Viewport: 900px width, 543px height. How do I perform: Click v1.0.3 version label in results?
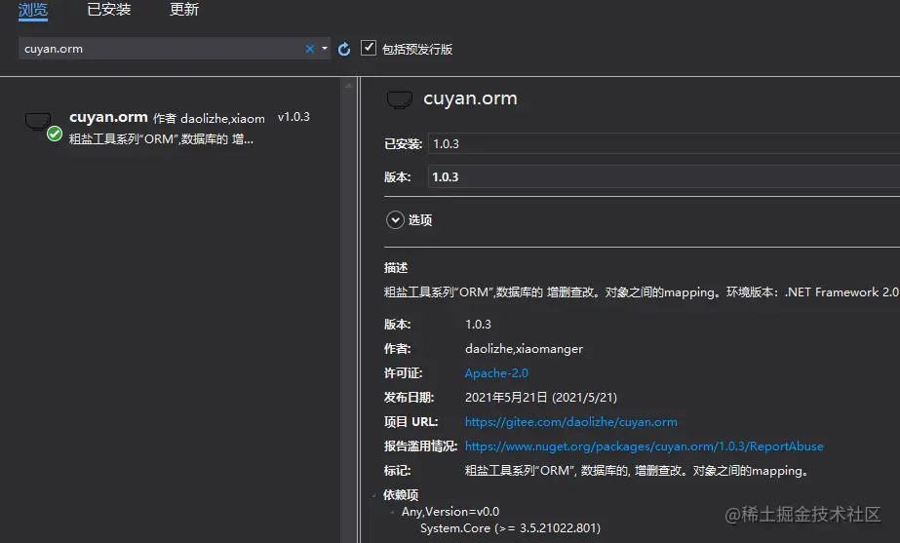coord(293,117)
